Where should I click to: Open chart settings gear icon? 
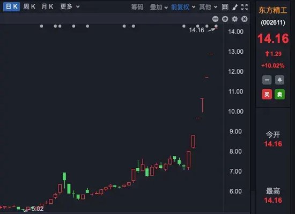(234, 19)
